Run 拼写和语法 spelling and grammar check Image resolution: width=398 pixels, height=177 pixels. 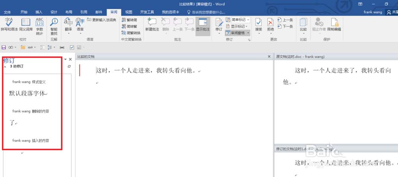point(9,25)
